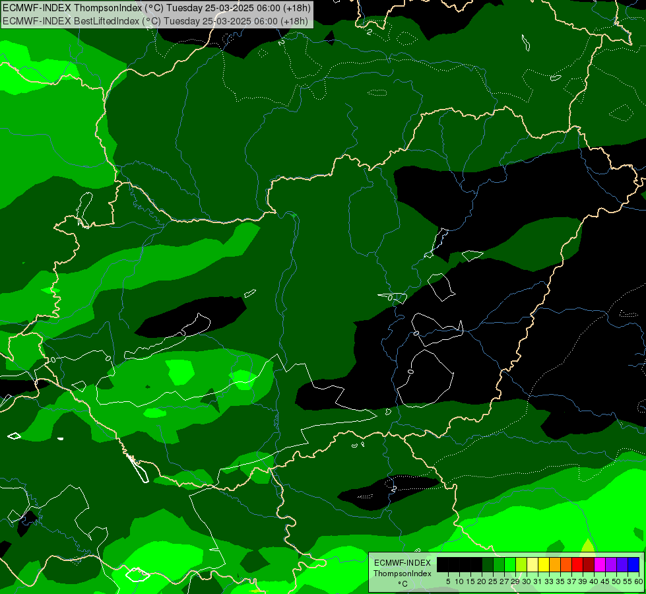Select the purple 45–50 legend swatch
646x594 pixels.
pos(611,564)
